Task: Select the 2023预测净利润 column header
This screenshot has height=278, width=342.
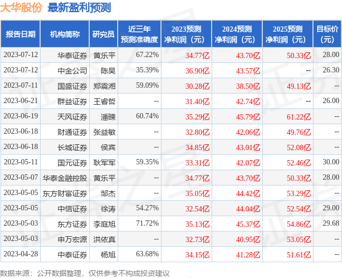Action: (186, 34)
